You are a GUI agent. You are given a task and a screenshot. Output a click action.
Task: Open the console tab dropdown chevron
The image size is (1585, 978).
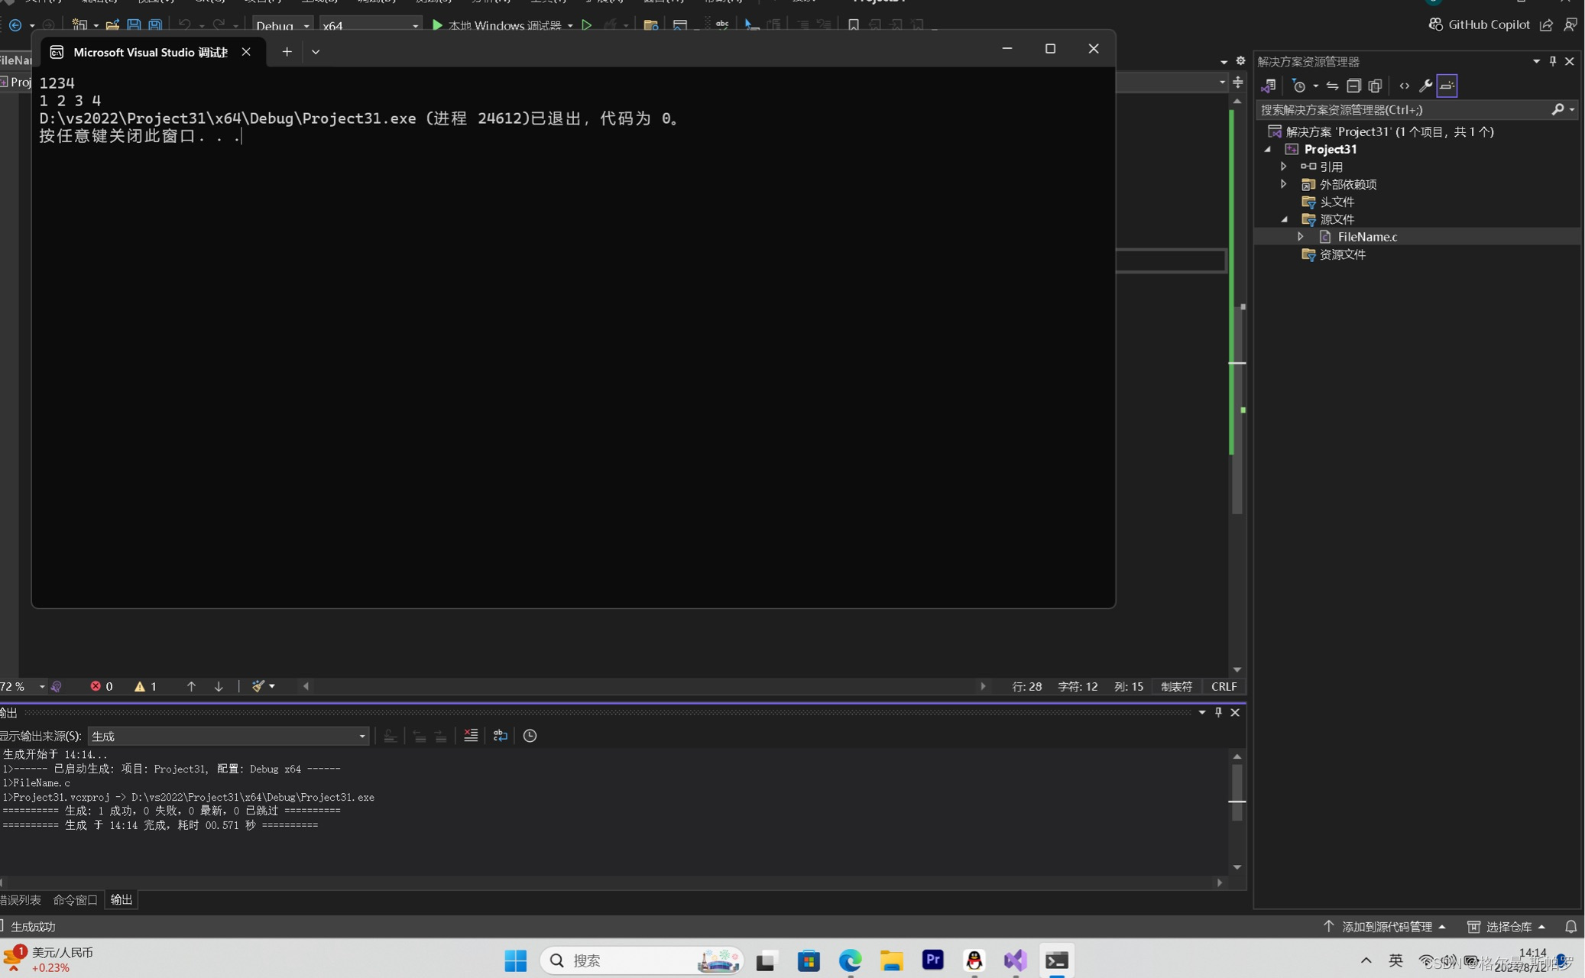[x=316, y=52]
